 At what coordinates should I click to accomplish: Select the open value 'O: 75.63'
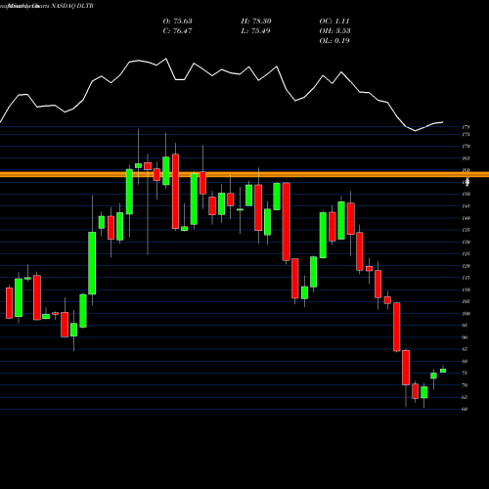coord(177,22)
